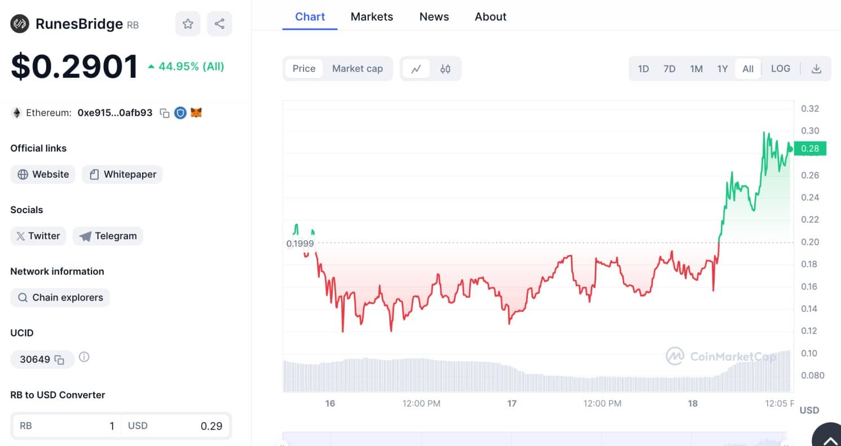Copy the Ethereum contract address
The height and width of the screenshot is (446, 841).
165,113
